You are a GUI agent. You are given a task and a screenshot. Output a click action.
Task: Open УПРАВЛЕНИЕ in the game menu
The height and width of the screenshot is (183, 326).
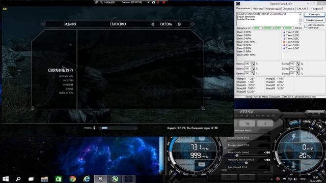point(68,85)
